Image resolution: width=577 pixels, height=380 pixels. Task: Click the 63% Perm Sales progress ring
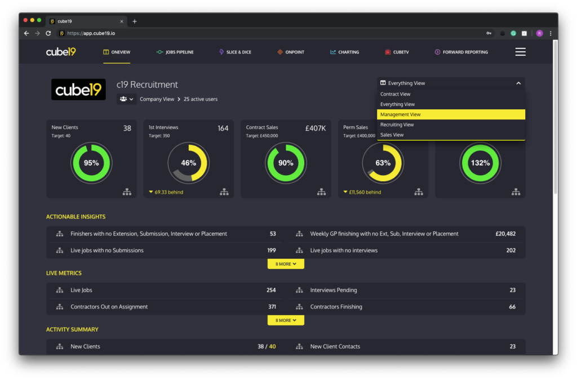(x=383, y=163)
